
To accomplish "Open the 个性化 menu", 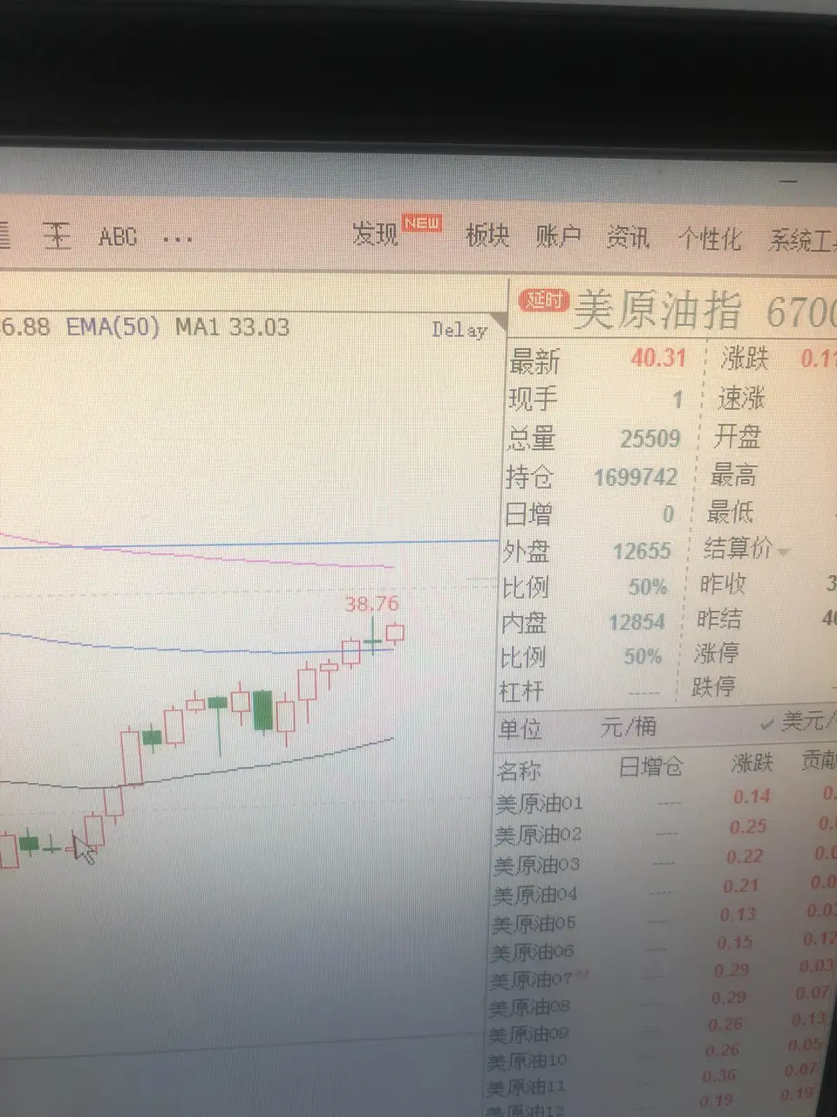I will point(710,238).
